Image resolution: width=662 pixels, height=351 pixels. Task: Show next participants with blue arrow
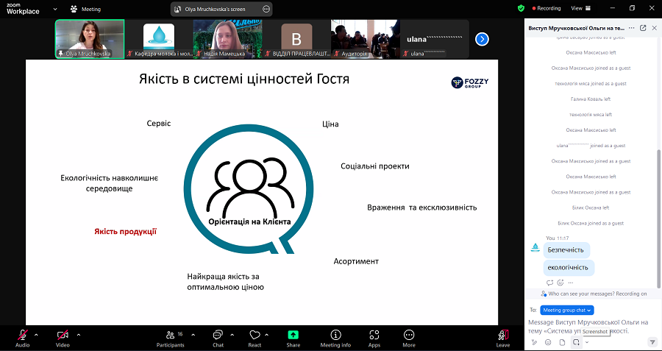(x=482, y=39)
